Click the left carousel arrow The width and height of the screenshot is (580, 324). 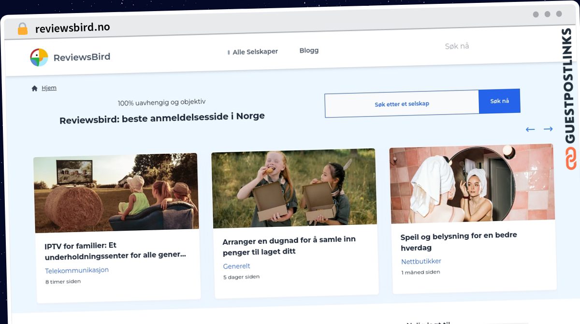point(530,129)
